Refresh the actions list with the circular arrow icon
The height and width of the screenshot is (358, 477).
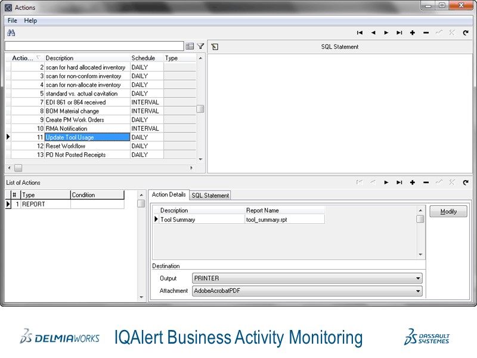(x=465, y=33)
